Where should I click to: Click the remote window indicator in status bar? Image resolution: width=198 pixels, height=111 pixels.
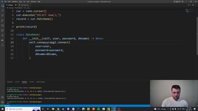point(2,106)
